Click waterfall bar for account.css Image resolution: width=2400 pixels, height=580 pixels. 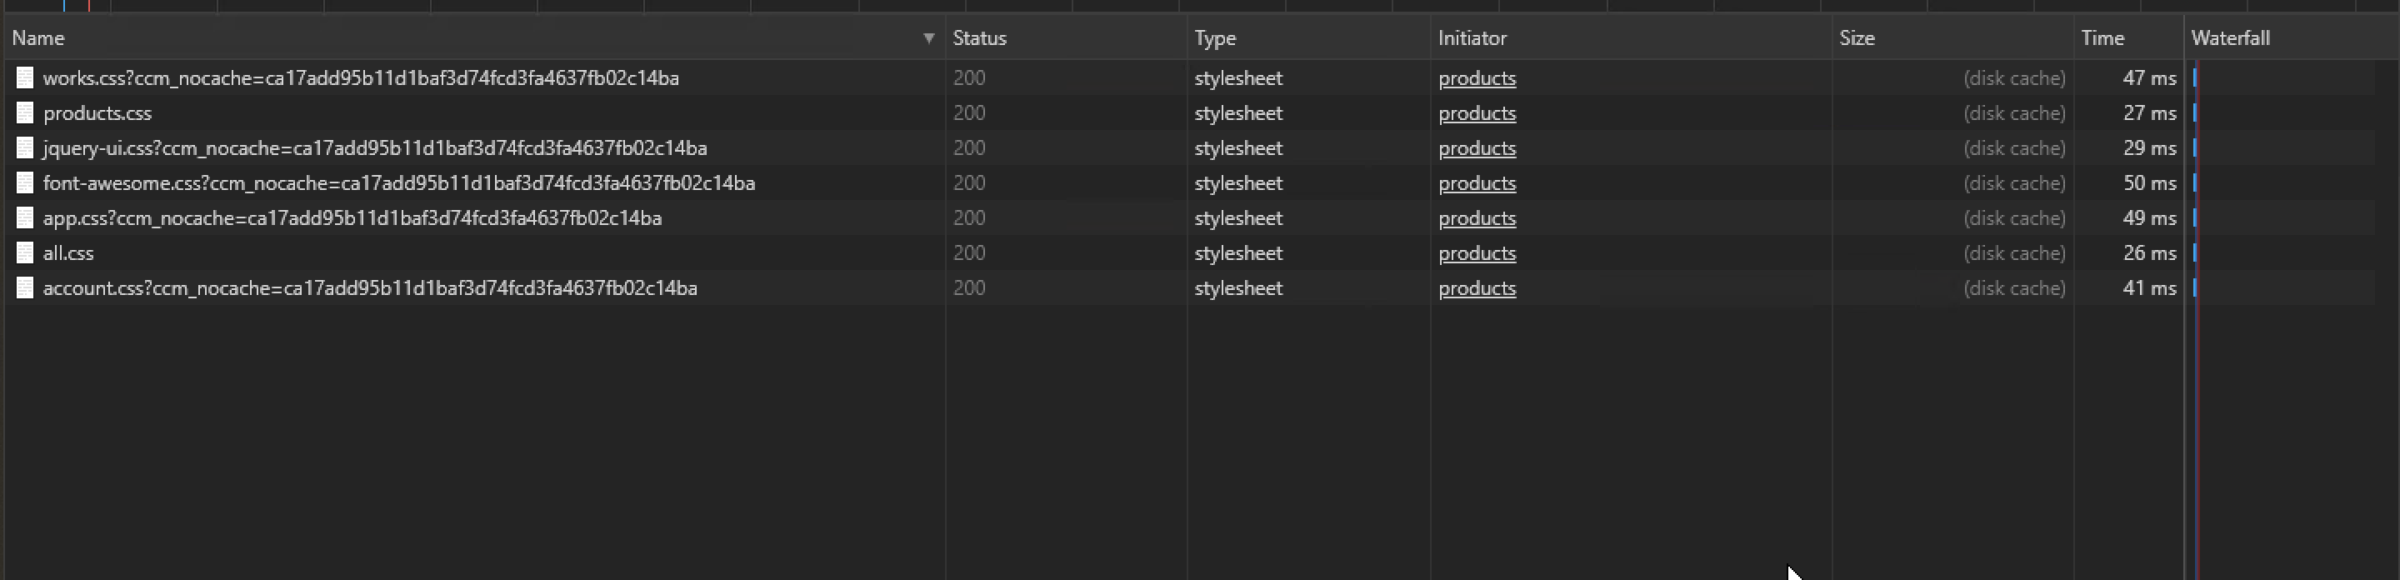point(2195,287)
